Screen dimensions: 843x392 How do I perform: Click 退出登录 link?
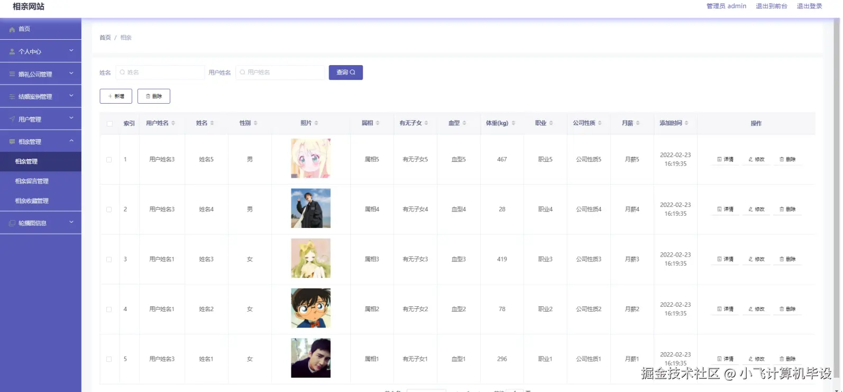(809, 6)
